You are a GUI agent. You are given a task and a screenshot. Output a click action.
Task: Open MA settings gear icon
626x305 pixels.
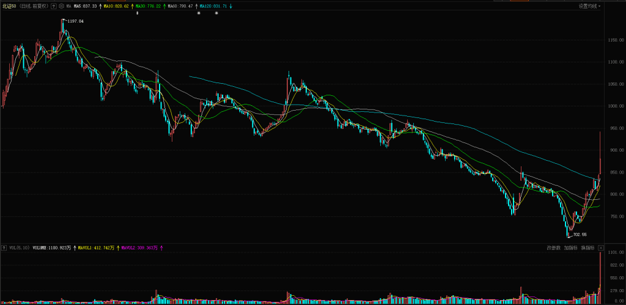pos(61,6)
